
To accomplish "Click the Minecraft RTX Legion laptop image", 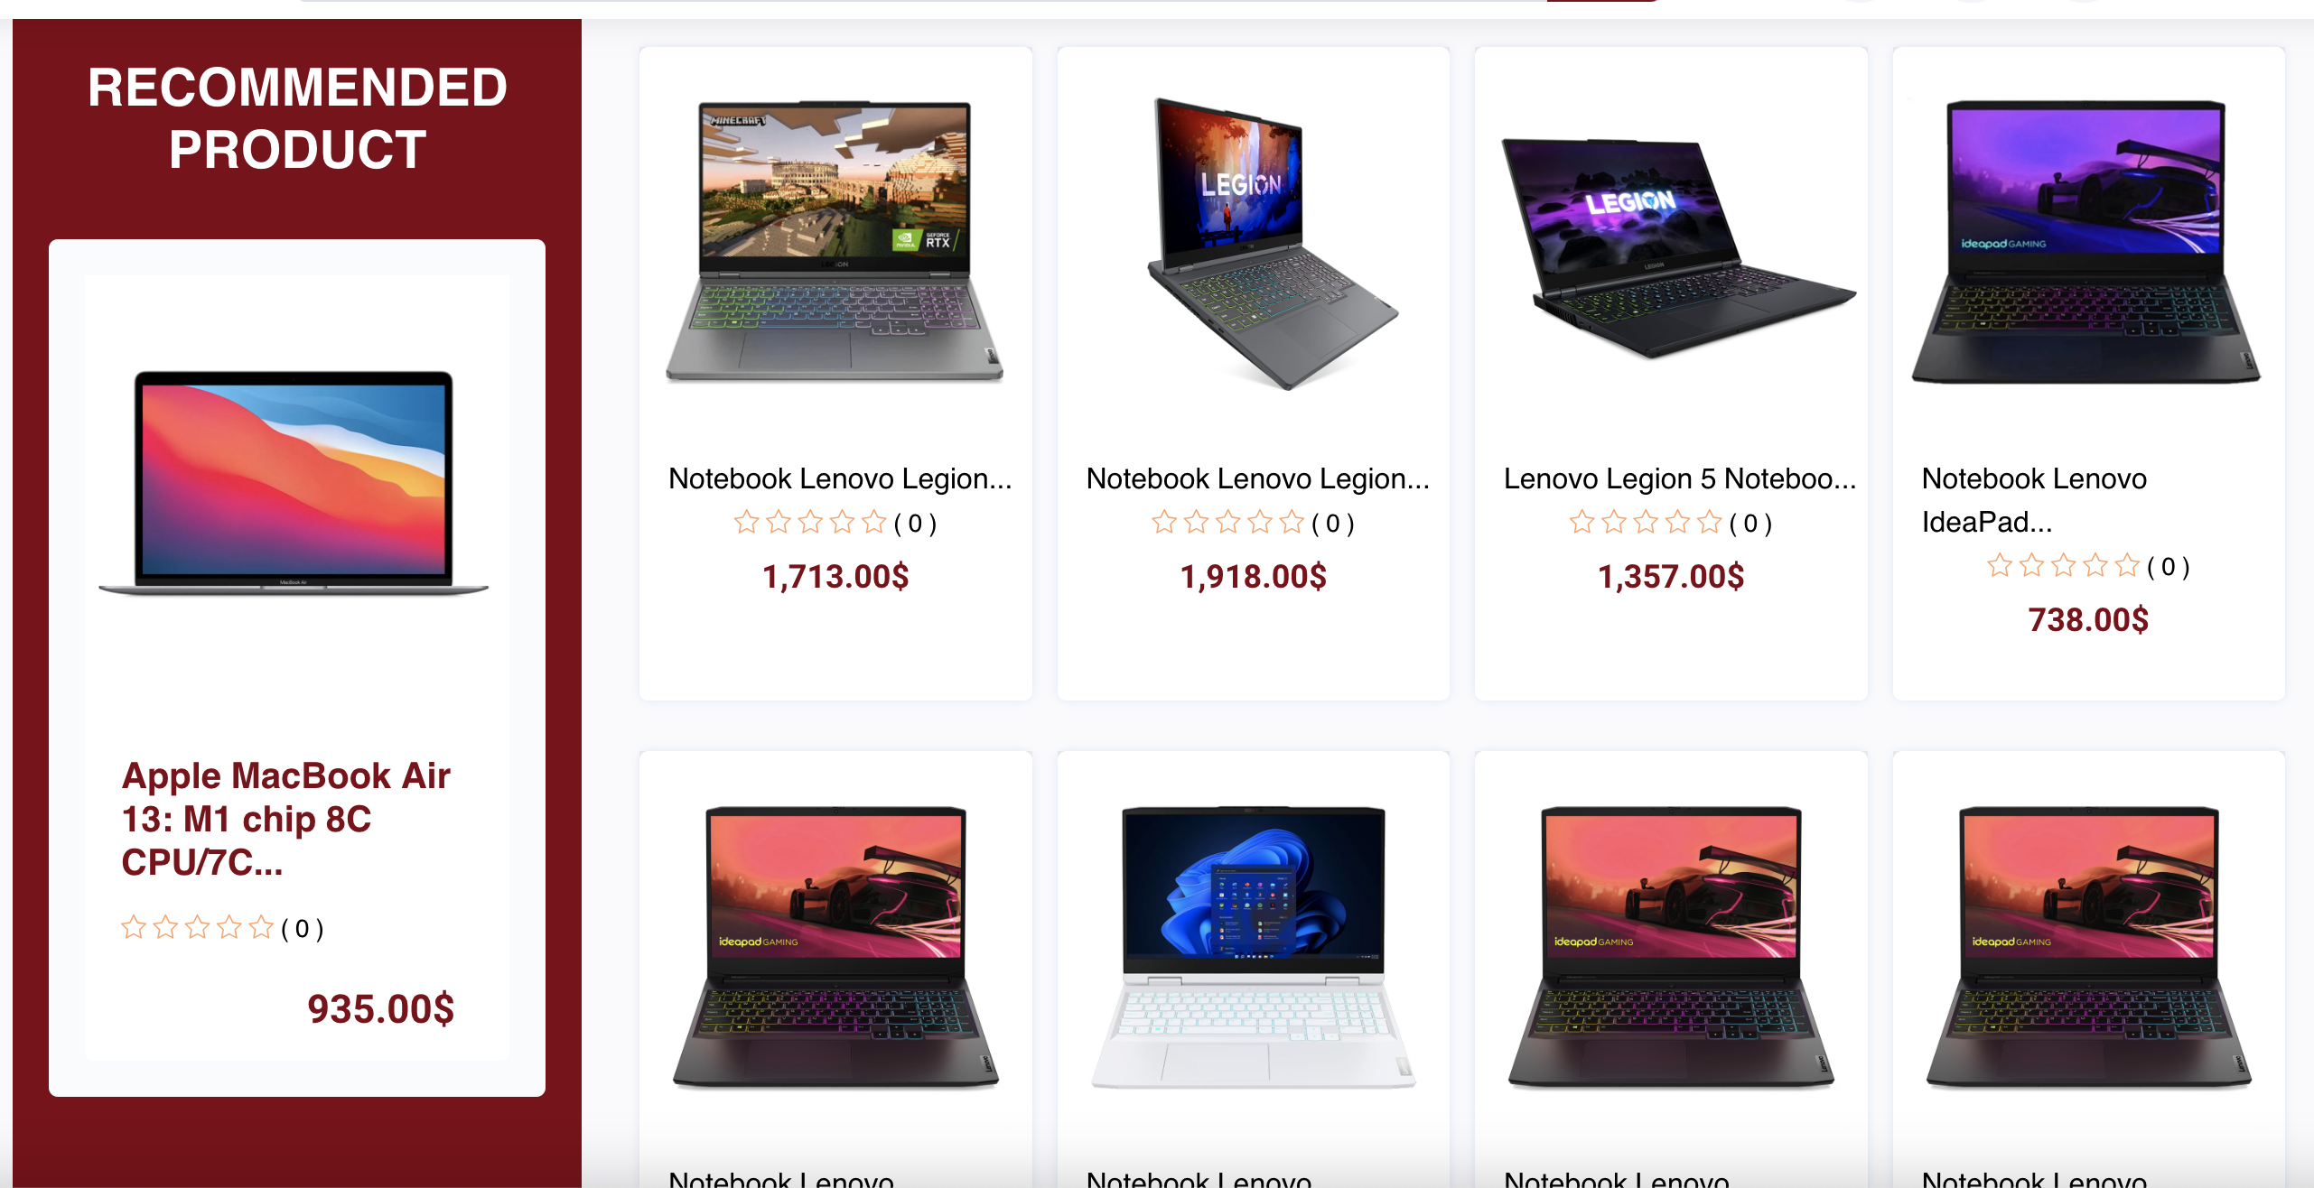I will (x=835, y=241).
